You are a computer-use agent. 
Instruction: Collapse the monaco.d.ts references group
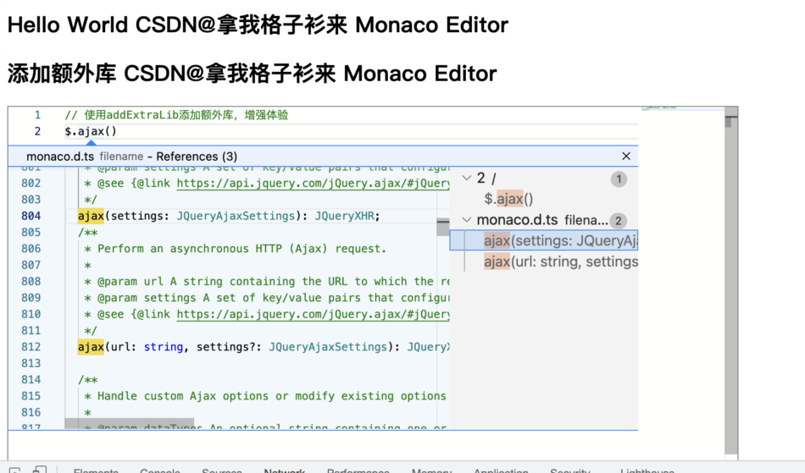[467, 220]
